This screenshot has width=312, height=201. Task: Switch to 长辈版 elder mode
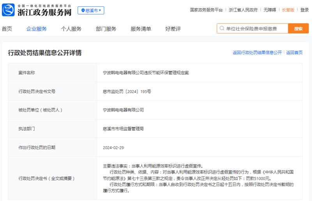[288, 10]
